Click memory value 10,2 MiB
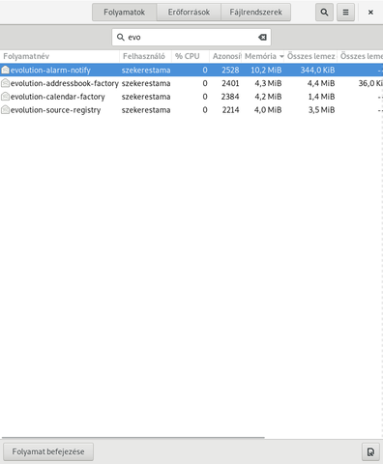Screen dimensions: 383x464 pyautogui.click(x=266, y=70)
